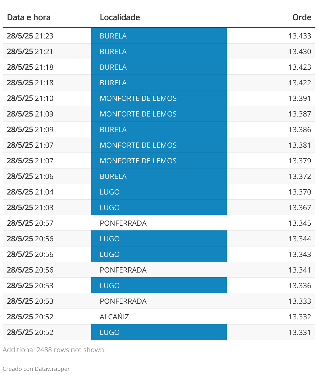Image resolution: width=318 pixels, height=375 pixels.
Task: Select order number 13.331
Action: [x=300, y=332]
